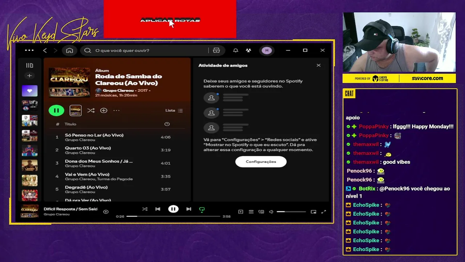
Task: Click the "Título" column header
Action: coord(70,124)
